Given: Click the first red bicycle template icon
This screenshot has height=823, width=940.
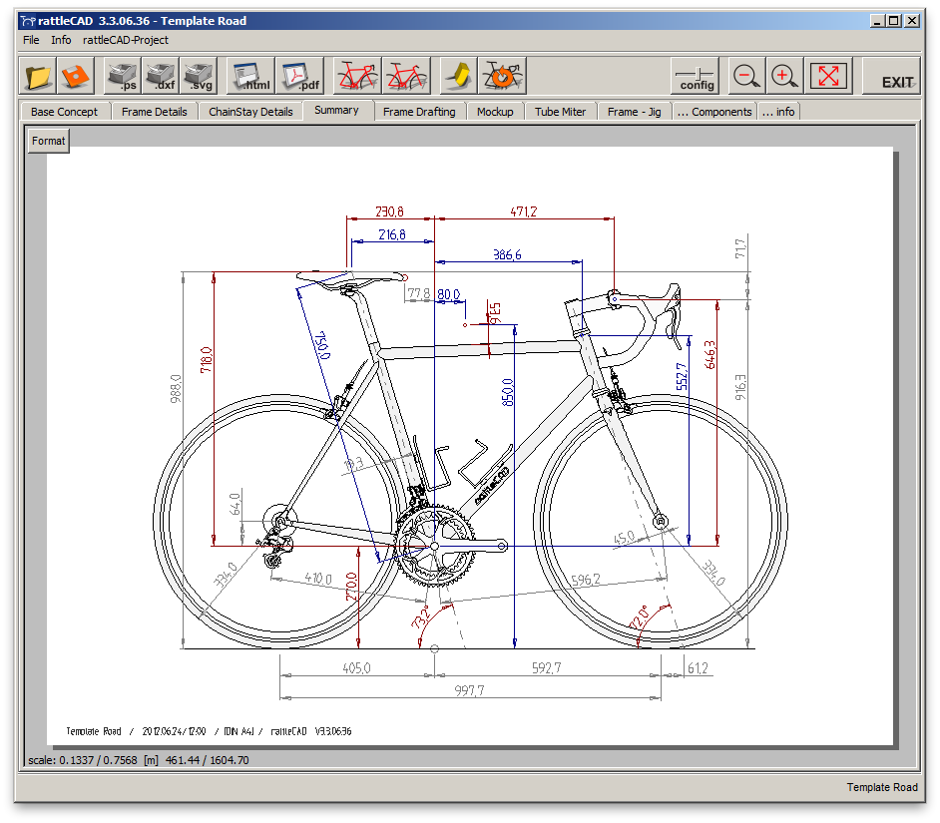Looking at the screenshot, I should (357, 76).
